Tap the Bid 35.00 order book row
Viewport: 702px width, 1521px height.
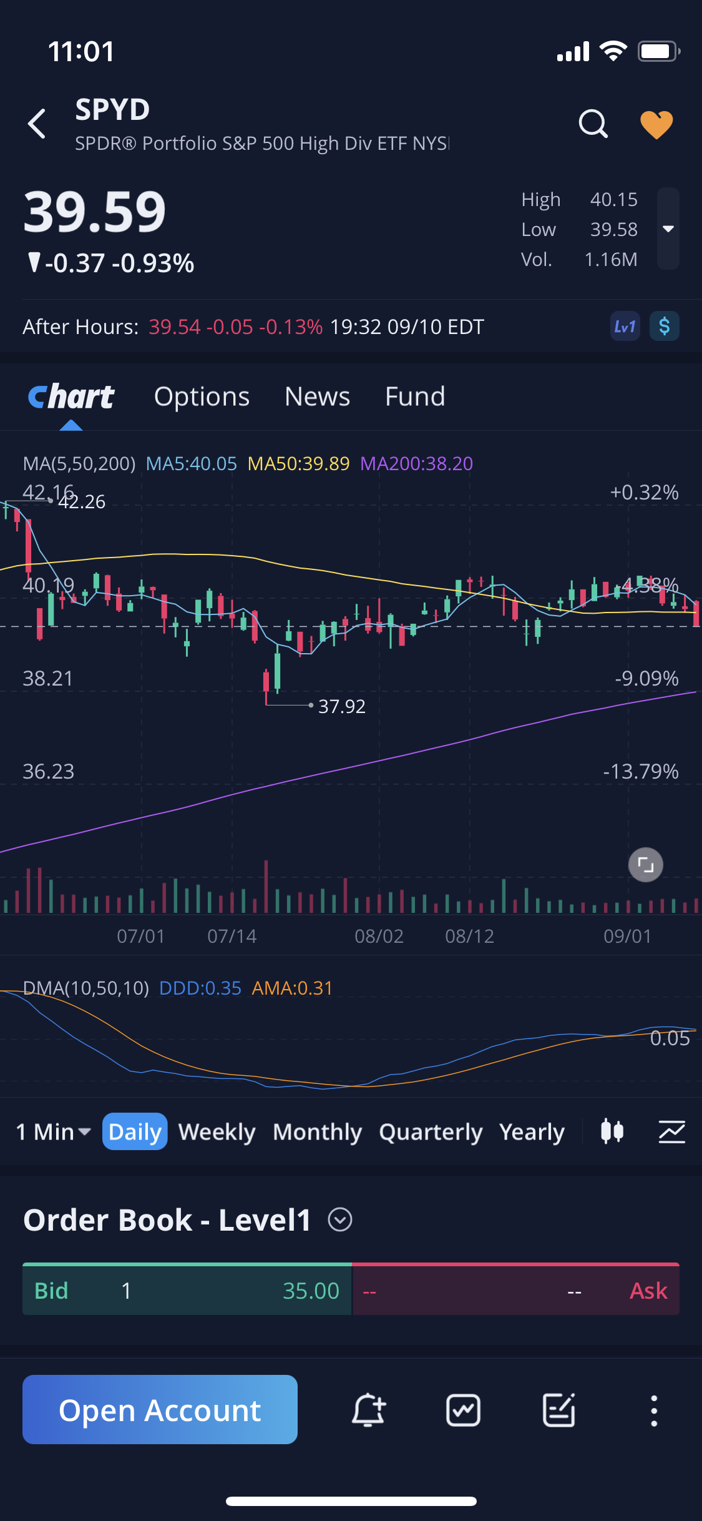tap(187, 1291)
